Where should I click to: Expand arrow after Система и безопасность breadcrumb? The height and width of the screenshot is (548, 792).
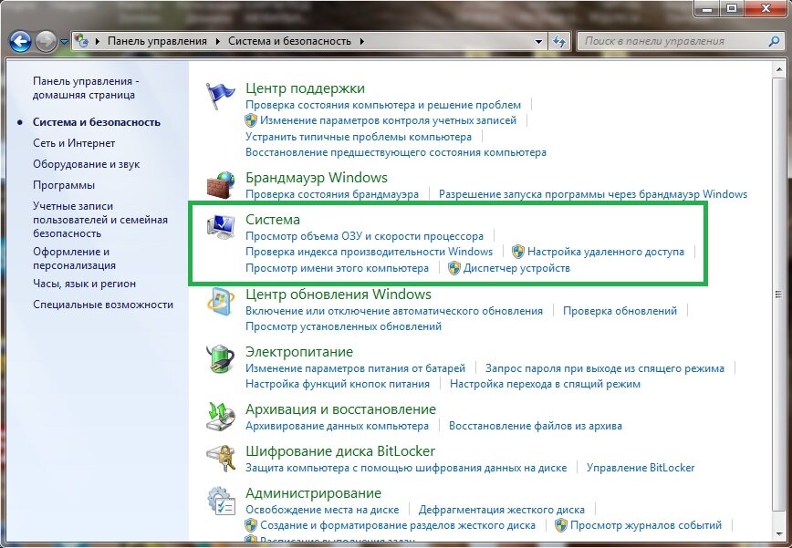point(361,41)
